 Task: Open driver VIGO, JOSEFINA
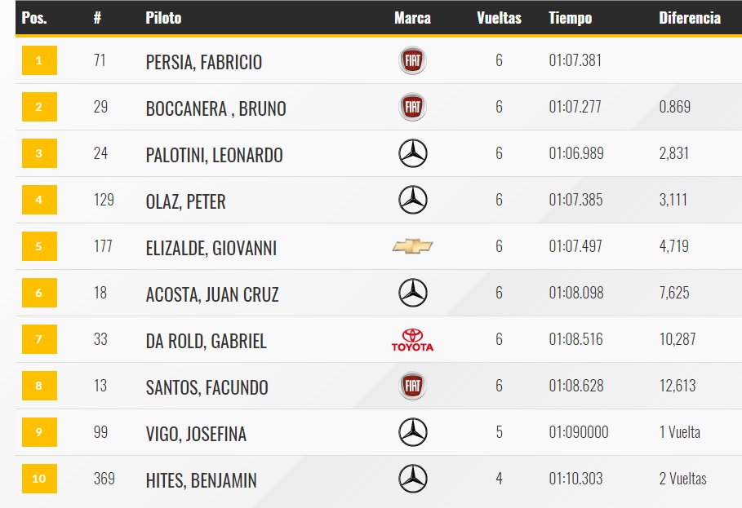tap(196, 434)
